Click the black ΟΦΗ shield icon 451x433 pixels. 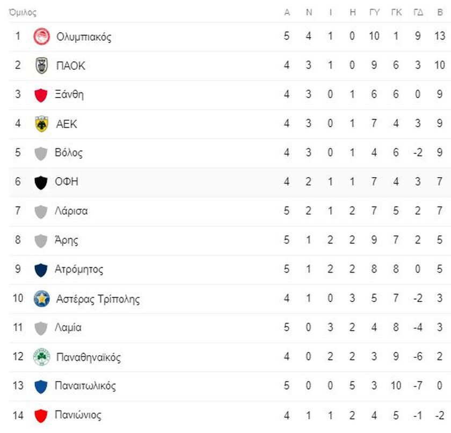click(41, 182)
